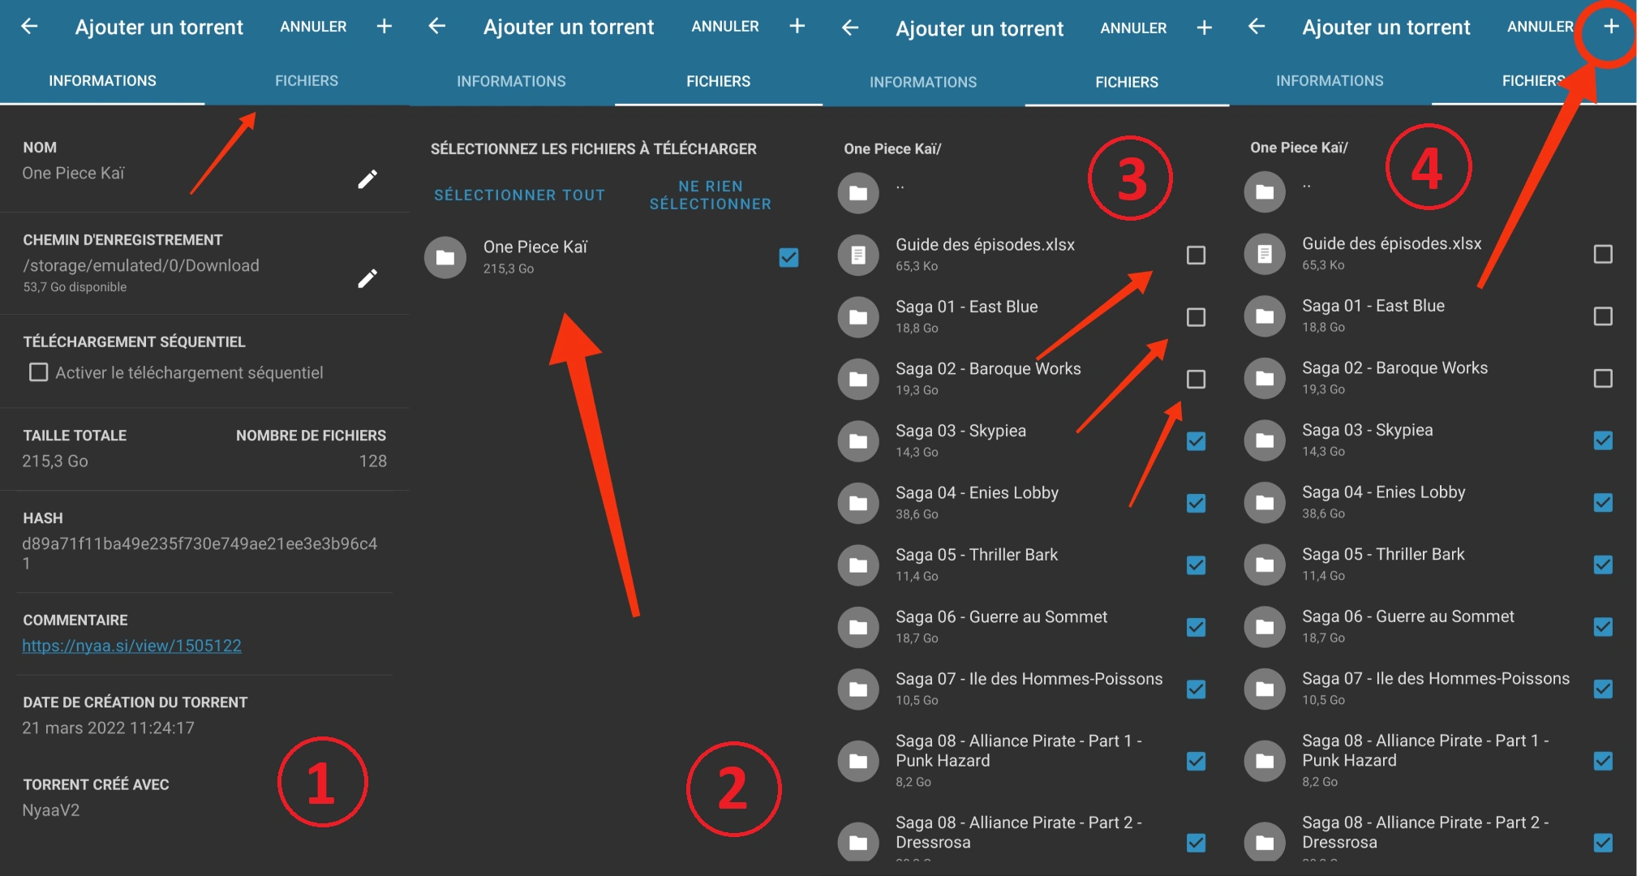The image size is (1637, 876).
Task: Open the nyaa.si comment link
Action: (131, 646)
